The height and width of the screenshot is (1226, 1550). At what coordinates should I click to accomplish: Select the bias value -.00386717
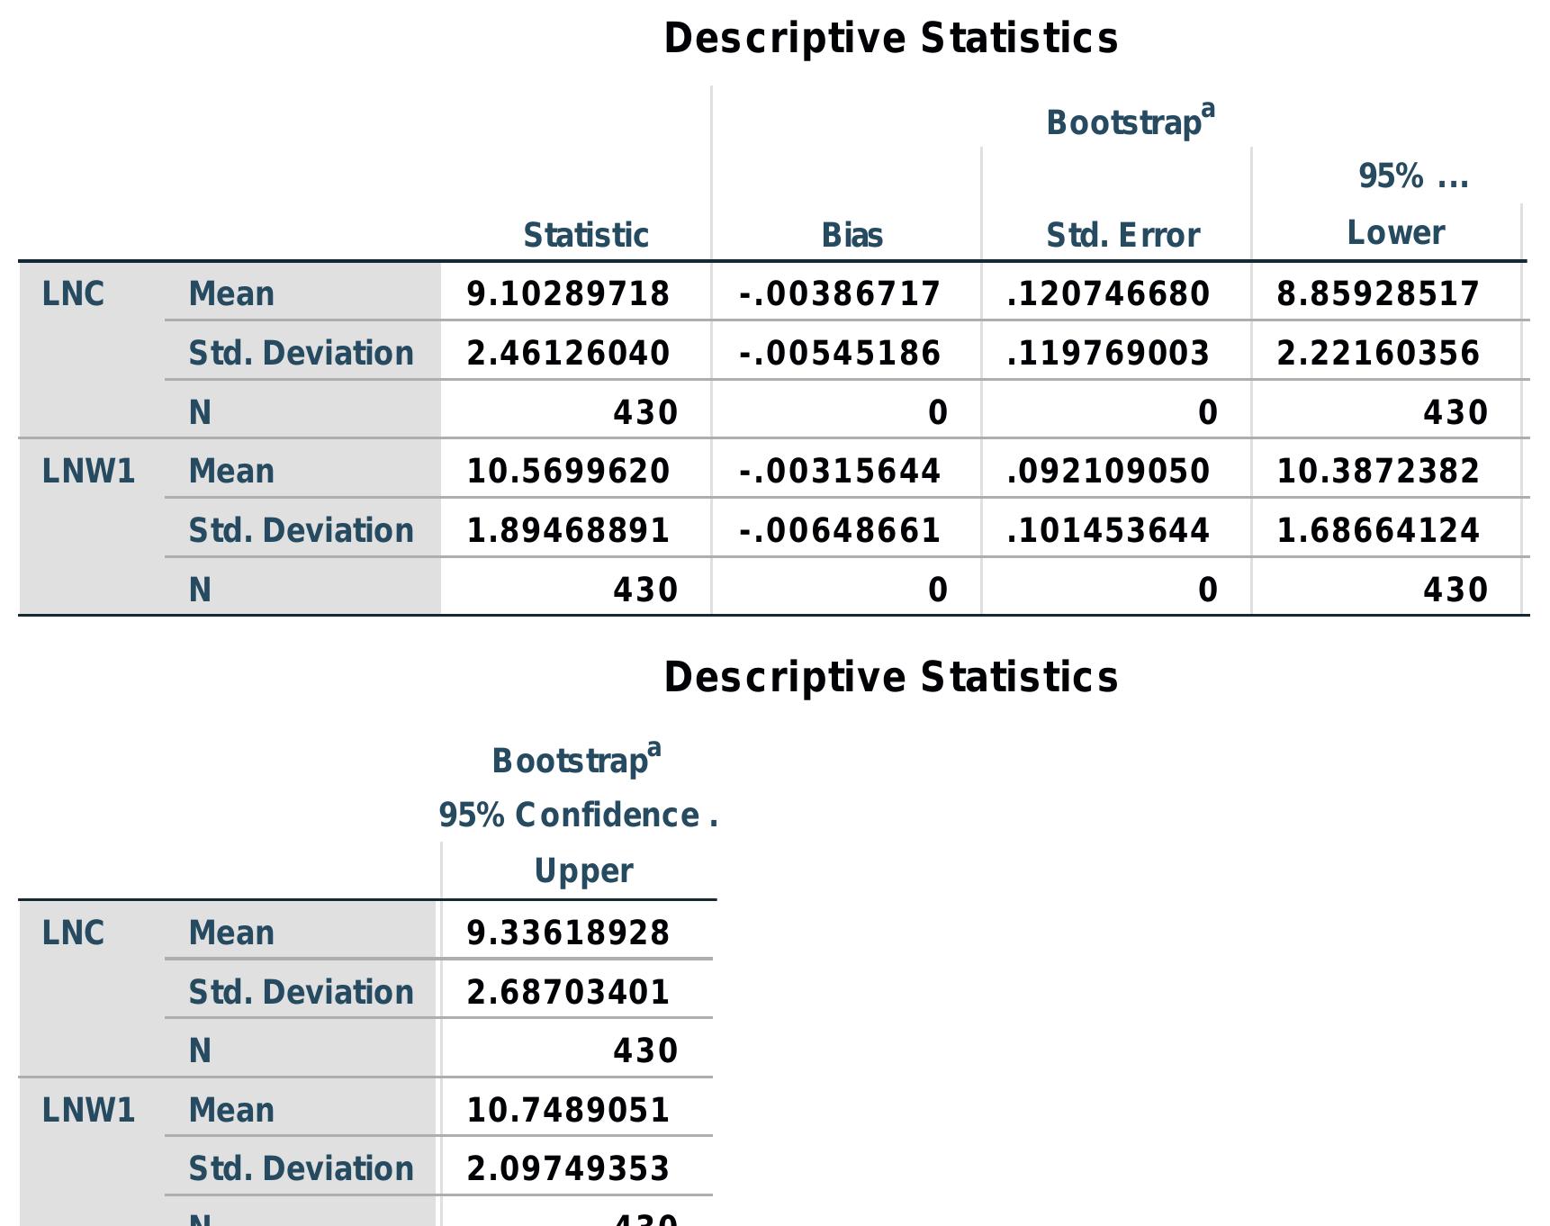(x=839, y=294)
